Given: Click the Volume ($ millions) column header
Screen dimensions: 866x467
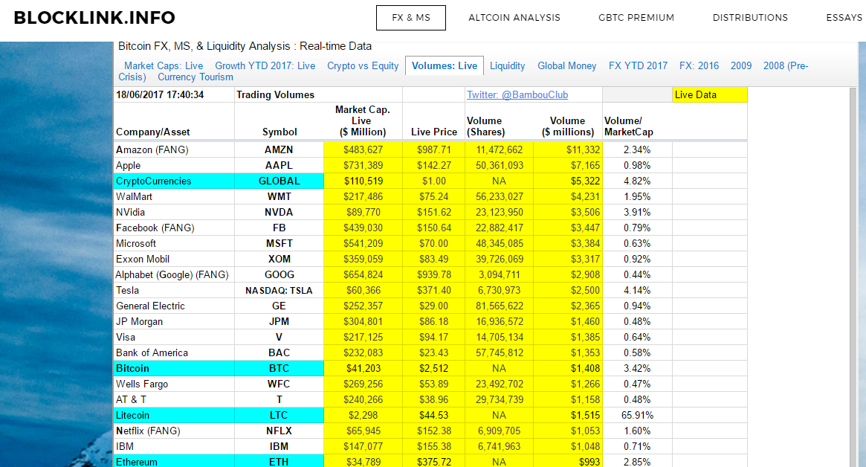Looking at the screenshot, I should click(x=568, y=126).
